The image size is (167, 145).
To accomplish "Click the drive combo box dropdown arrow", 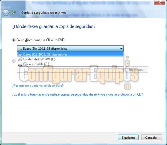I will pyautogui.click(x=121, y=49).
